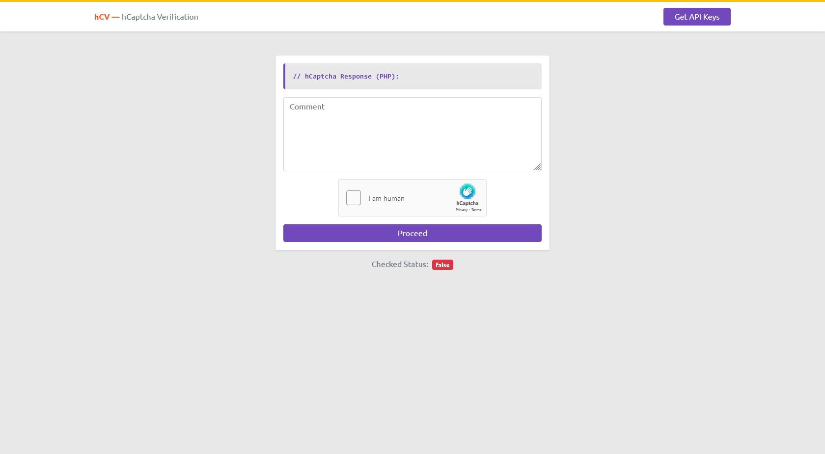The height and width of the screenshot is (454, 825).
Task: Click the hCaptcha hand logo icon
Action: pyautogui.click(x=467, y=191)
